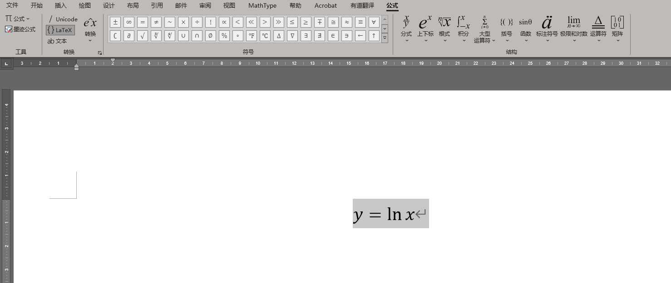The image size is (671, 283).
Task: Launch the 墨迹公式 ink equation tool
Action: [20, 29]
